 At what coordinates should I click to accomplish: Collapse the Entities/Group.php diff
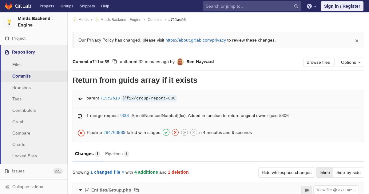click(x=81, y=190)
